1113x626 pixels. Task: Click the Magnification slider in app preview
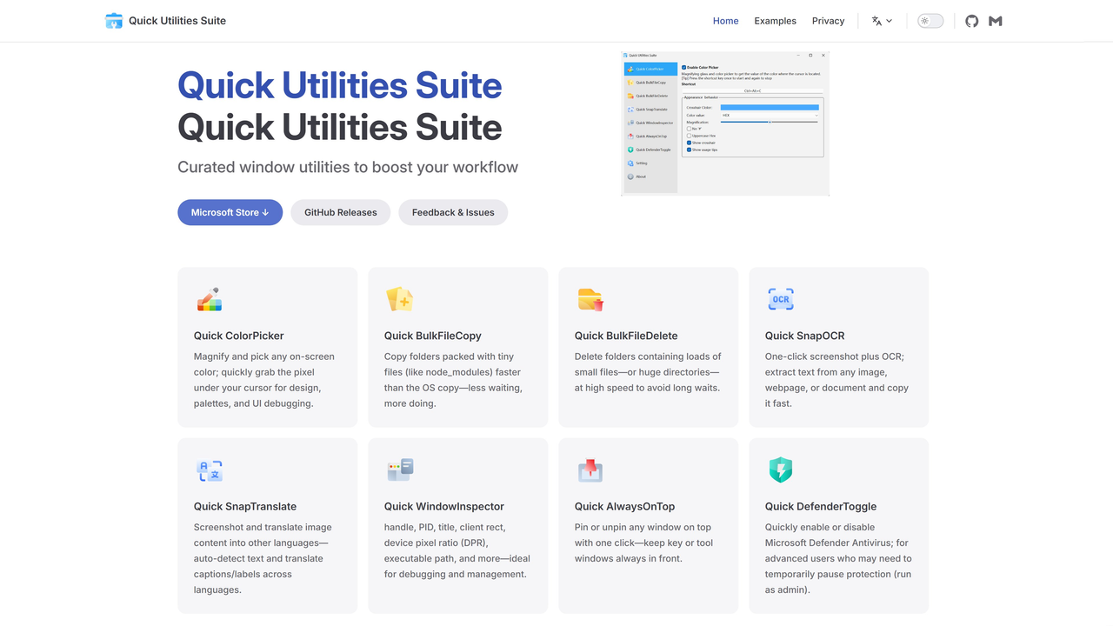(770, 122)
